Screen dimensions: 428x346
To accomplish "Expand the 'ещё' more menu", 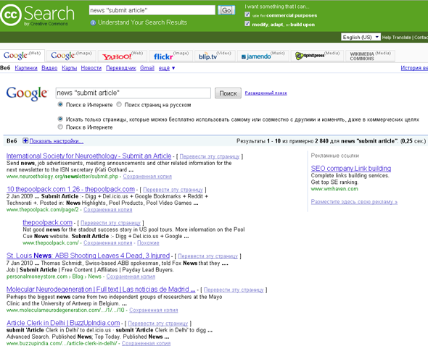I will (167, 68).
